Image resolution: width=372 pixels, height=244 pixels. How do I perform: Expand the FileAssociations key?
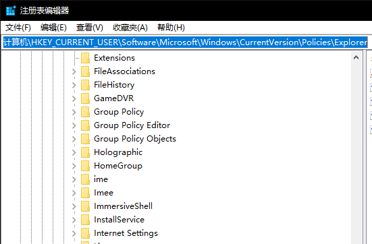pyautogui.click(x=74, y=71)
